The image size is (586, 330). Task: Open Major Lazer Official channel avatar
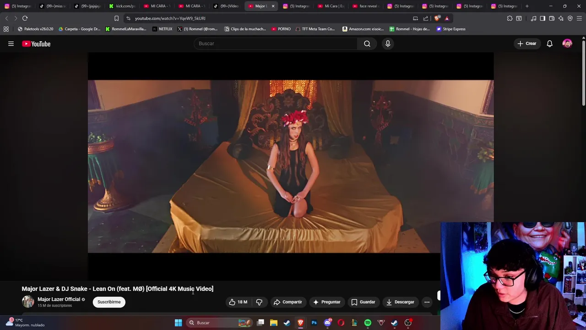coord(28,302)
